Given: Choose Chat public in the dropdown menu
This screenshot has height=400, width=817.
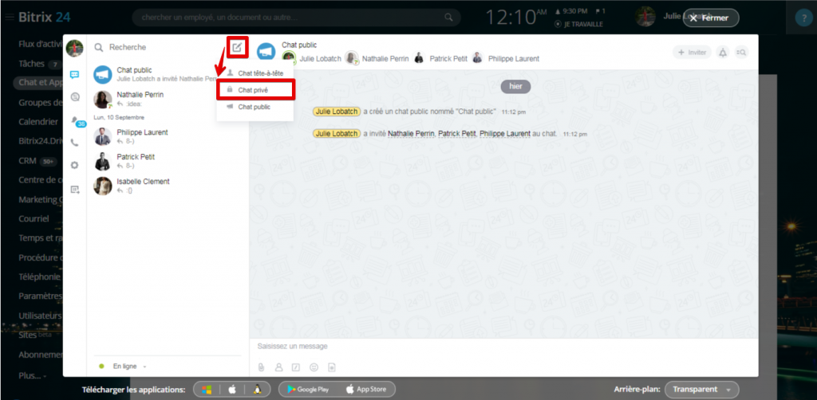Looking at the screenshot, I should tap(255, 107).
